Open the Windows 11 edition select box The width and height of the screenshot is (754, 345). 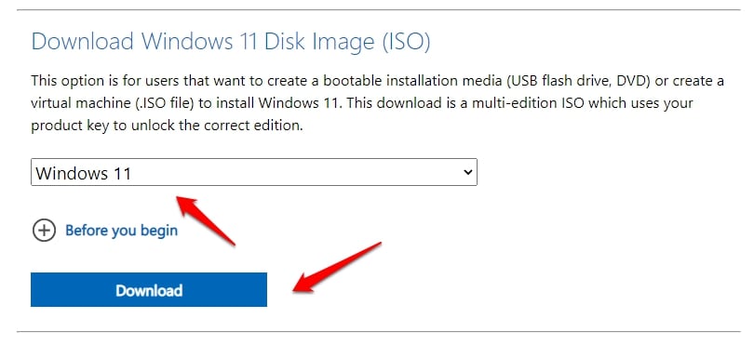[x=254, y=172]
